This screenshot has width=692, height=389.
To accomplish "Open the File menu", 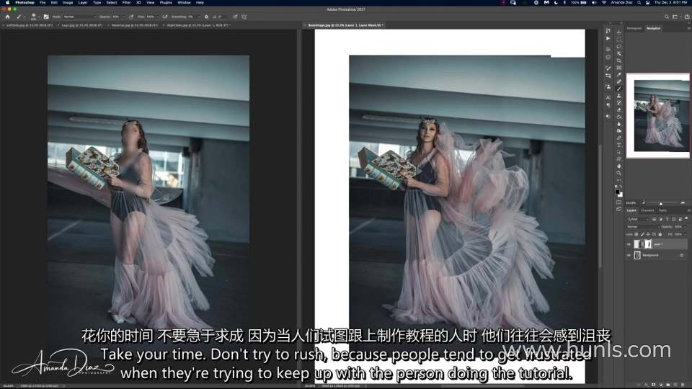I will [43, 3].
